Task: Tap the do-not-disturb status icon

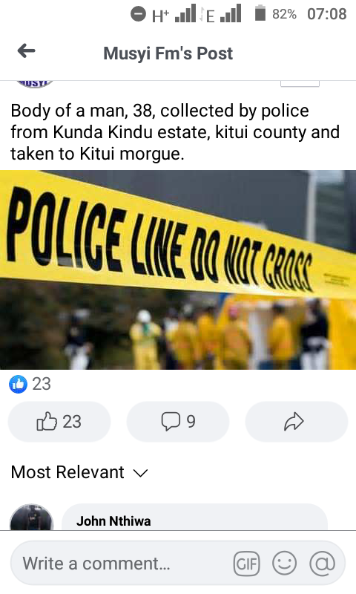Action: [x=138, y=14]
